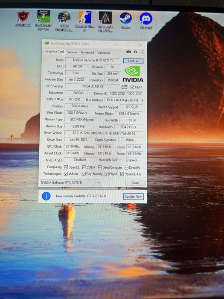This screenshot has width=224, height=299.
Task: Open the EA SPORTS FC 25 shortcut
Action: tap(44, 21)
